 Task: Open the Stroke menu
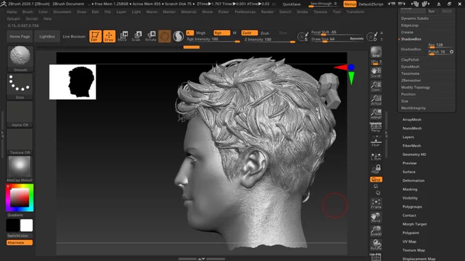click(x=302, y=12)
